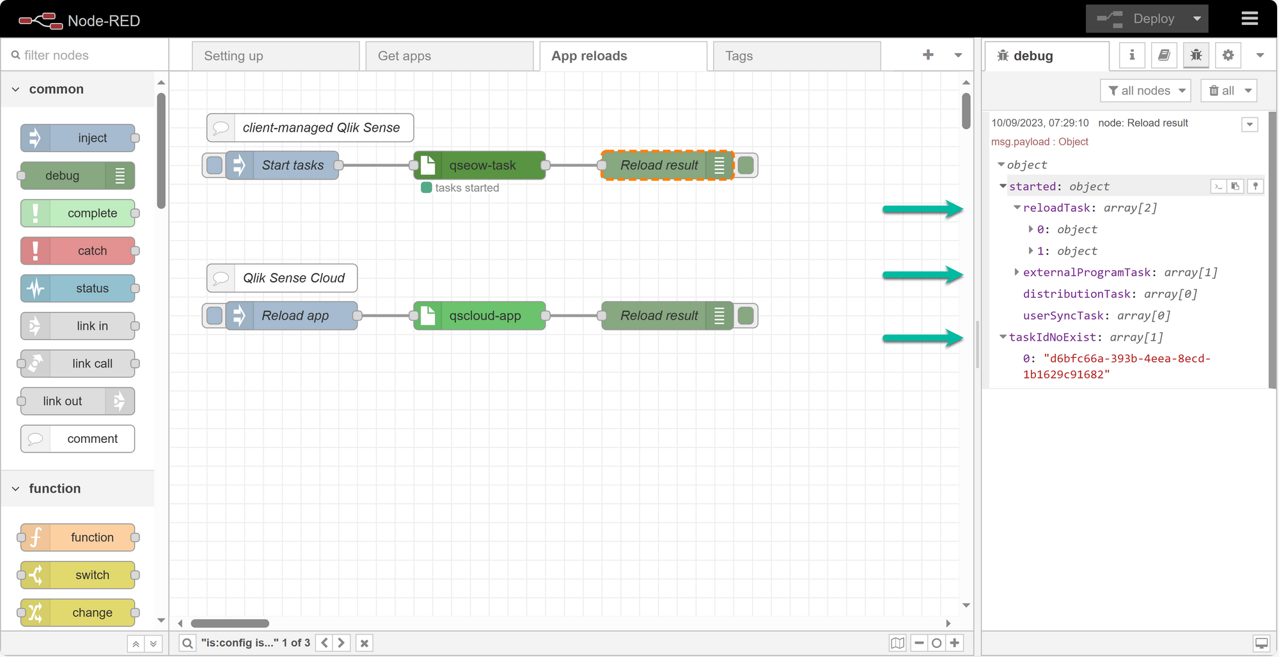Screen dimensions: 1279x657
Task: Open the workspace search magnifier
Action: [x=187, y=643]
